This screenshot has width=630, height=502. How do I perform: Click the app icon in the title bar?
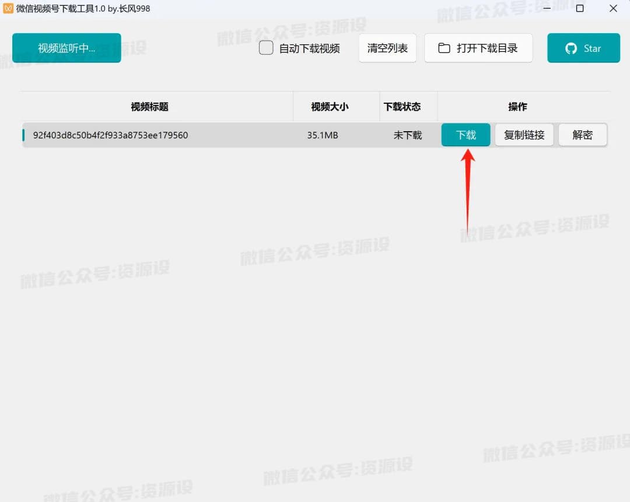(8, 8)
